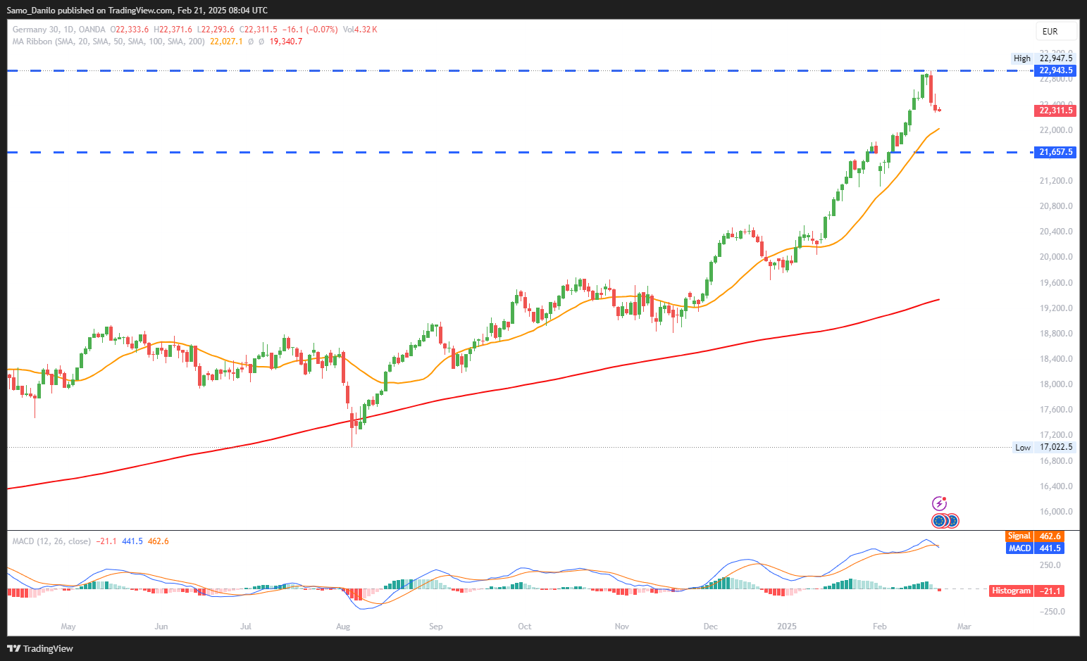Click the Samo_Danilo published header text
1087x661 pixels.
137,10
